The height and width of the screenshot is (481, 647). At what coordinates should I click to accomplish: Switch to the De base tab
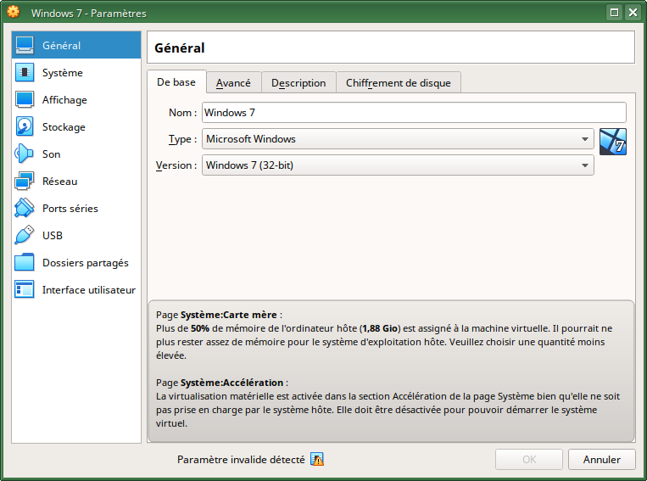point(176,82)
